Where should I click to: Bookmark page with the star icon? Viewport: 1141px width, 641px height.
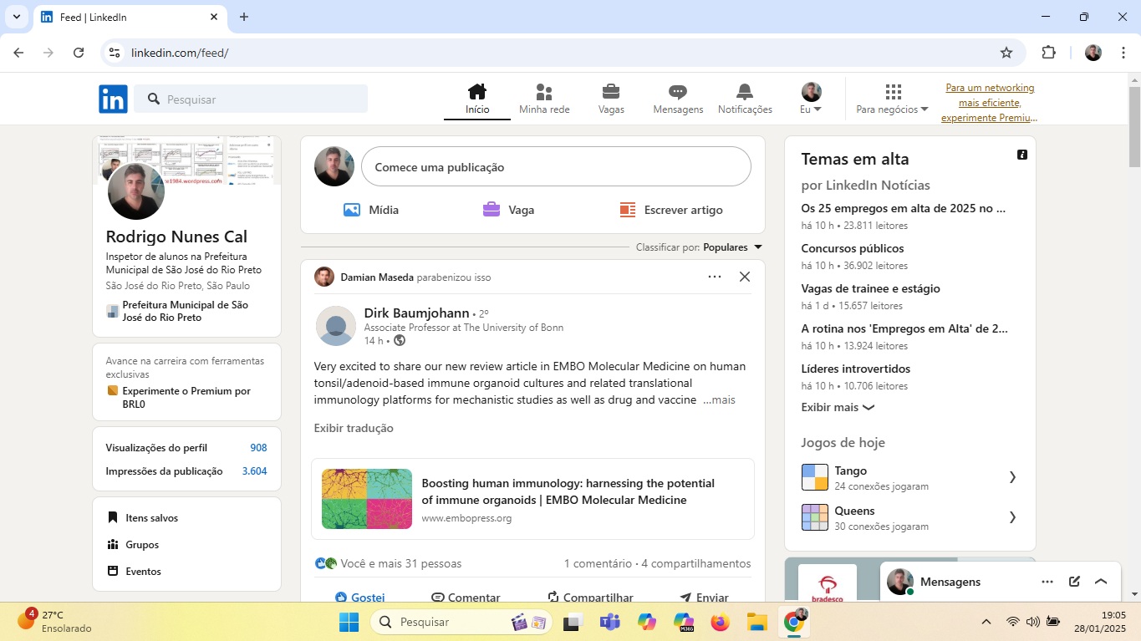(x=1006, y=53)
